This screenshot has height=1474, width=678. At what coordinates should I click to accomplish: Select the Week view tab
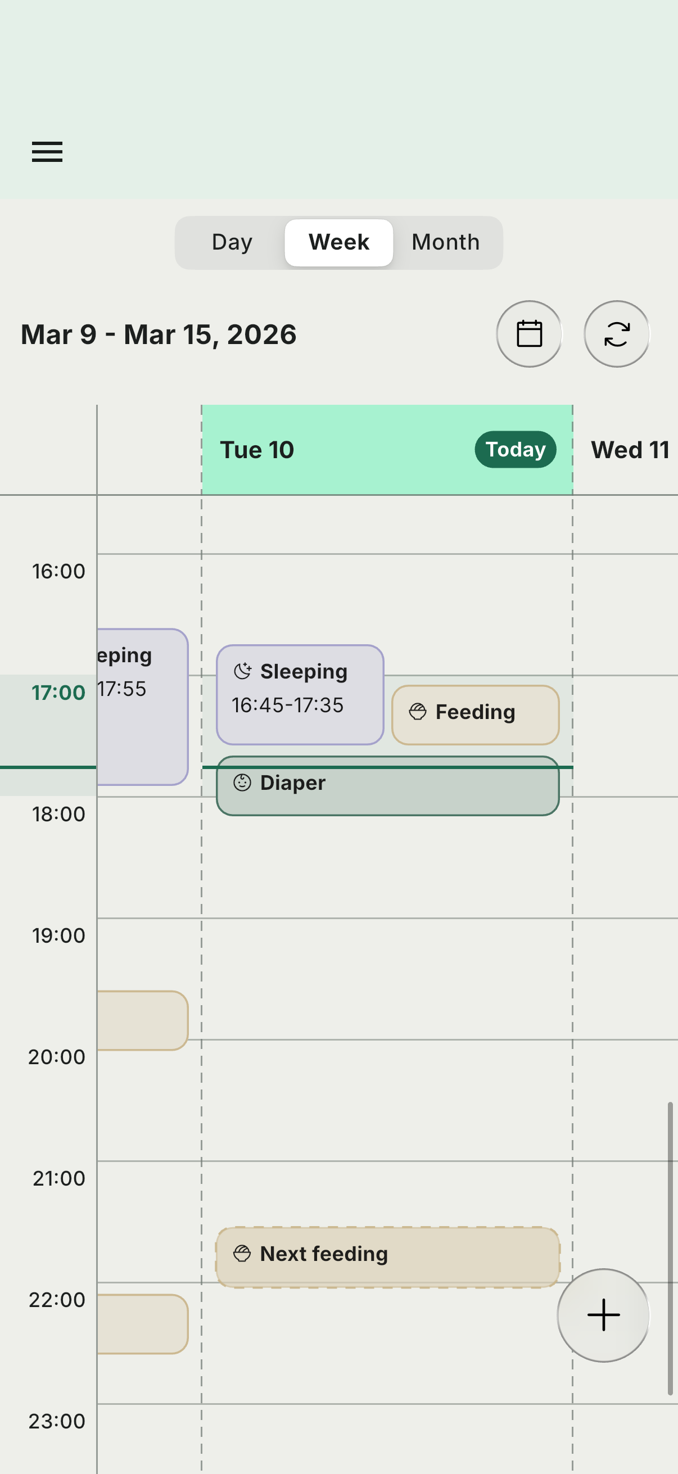(338, 242)
